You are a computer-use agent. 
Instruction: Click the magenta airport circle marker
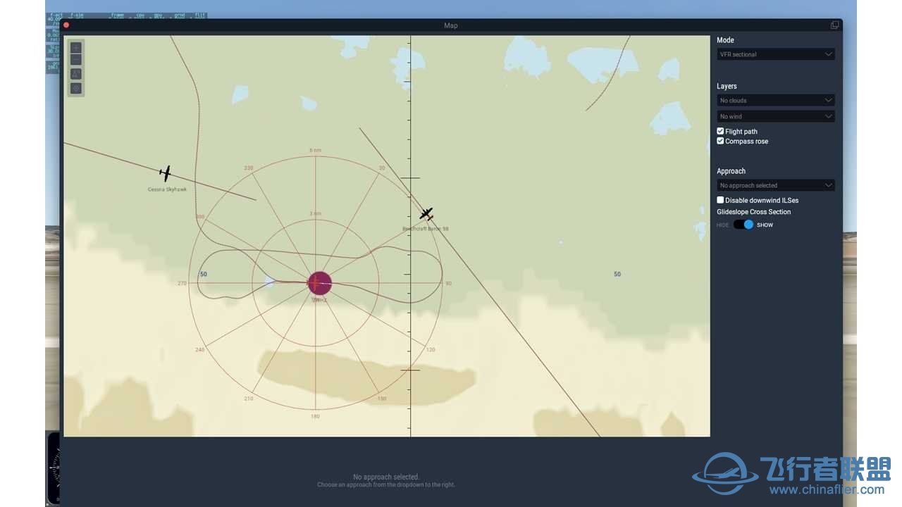[319, 283]
